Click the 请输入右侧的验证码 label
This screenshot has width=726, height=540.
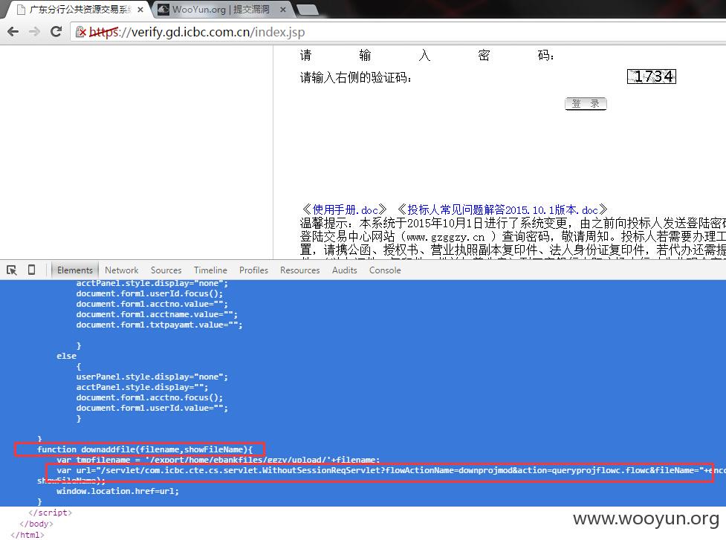pos(356,77)
